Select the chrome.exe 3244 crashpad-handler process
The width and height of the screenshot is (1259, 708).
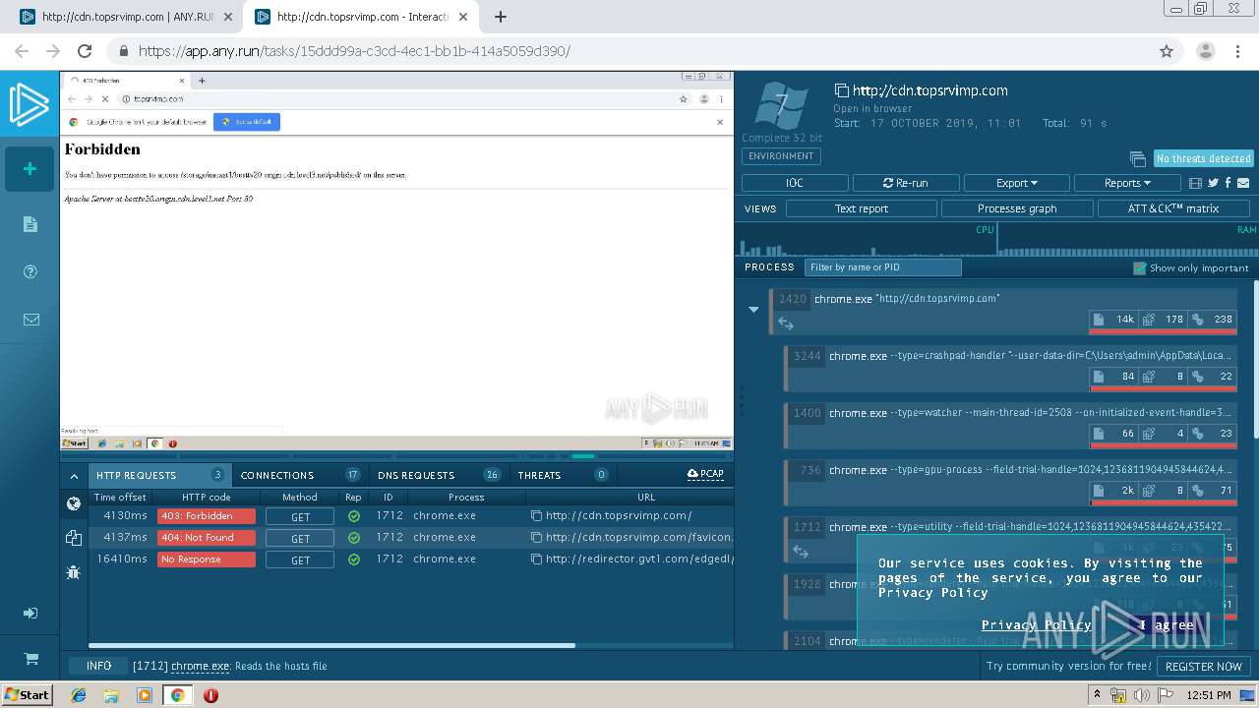(x=1010, y=368)
